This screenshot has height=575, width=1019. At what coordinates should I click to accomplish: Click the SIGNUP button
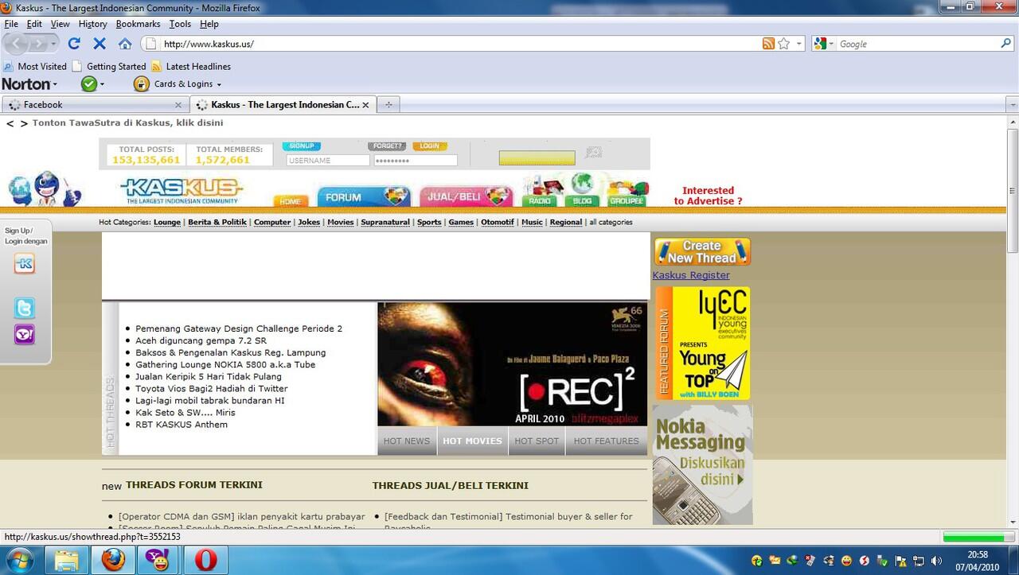(302, 146)
